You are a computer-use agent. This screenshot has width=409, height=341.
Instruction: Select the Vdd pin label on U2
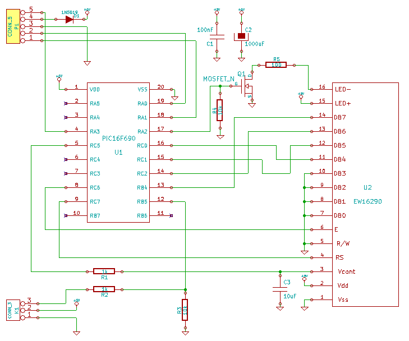(343, 285)
